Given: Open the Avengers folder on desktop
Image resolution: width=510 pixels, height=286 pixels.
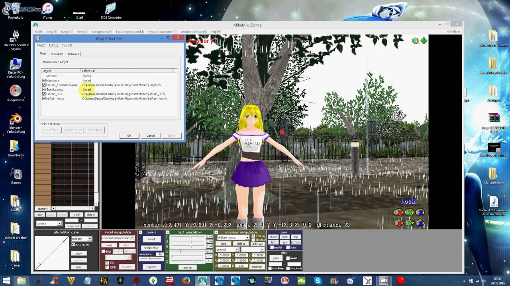Looking at the screenshot, I should click(494, 93).
